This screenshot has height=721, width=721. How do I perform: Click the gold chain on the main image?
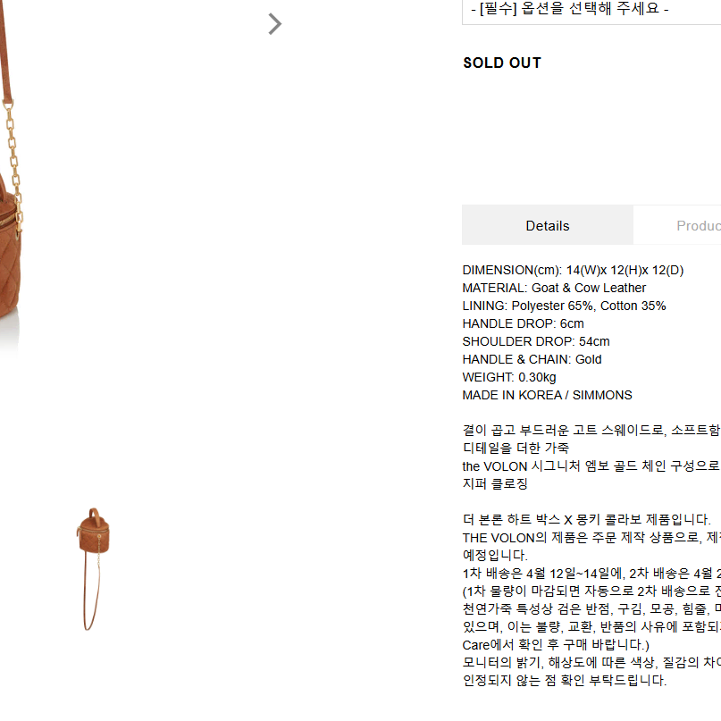[13, 165]
